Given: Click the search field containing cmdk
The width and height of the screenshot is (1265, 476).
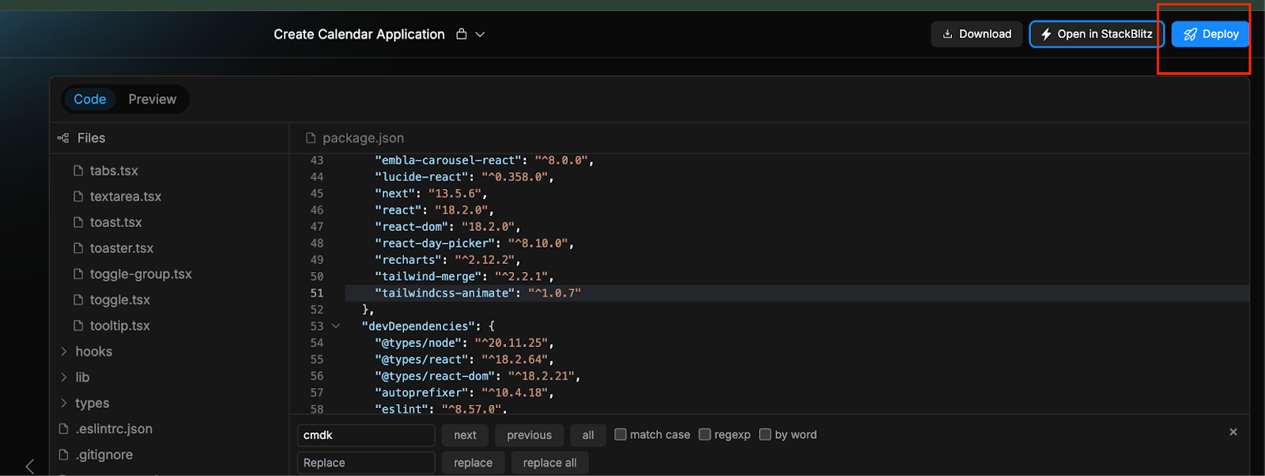Looking at the screenshot, I should (366, 435).
